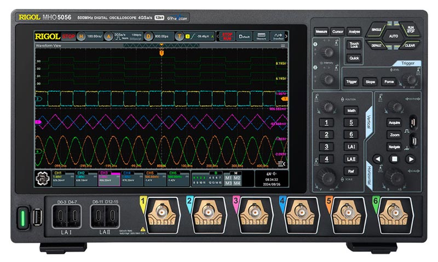The width and height of the screenshot is (438, 262).
Task: Toggle math channel M4
Action: click(x=237, y=183)
